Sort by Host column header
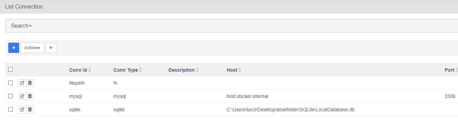 pos(234,70)
